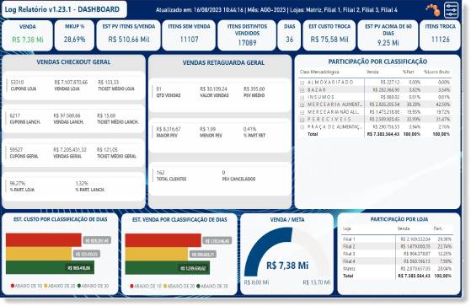Sort by Class Mercadológica column header

tap(319, 72)
